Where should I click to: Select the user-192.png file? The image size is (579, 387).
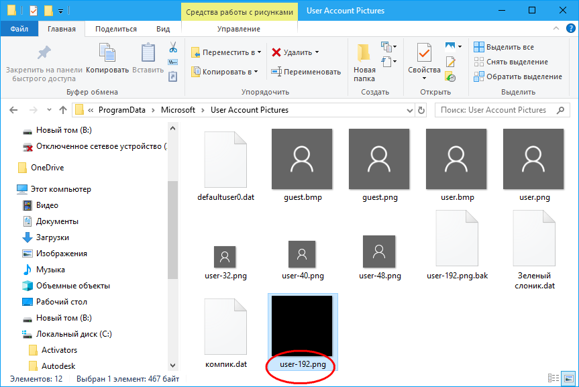click(x=303, y=332)
